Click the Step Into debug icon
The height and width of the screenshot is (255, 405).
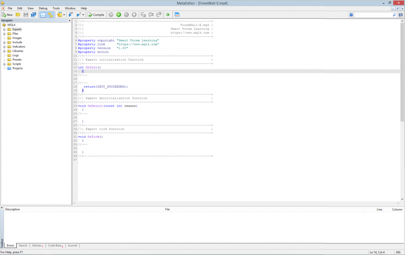tap(143, 15)
